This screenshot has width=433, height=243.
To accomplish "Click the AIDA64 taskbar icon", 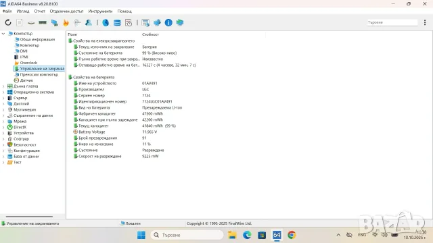I will point(277,235).
